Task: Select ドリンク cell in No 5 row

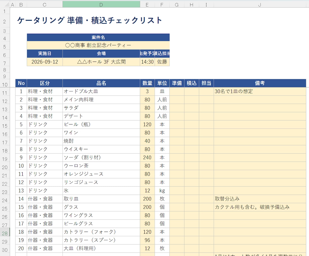Action: (45, 124)
